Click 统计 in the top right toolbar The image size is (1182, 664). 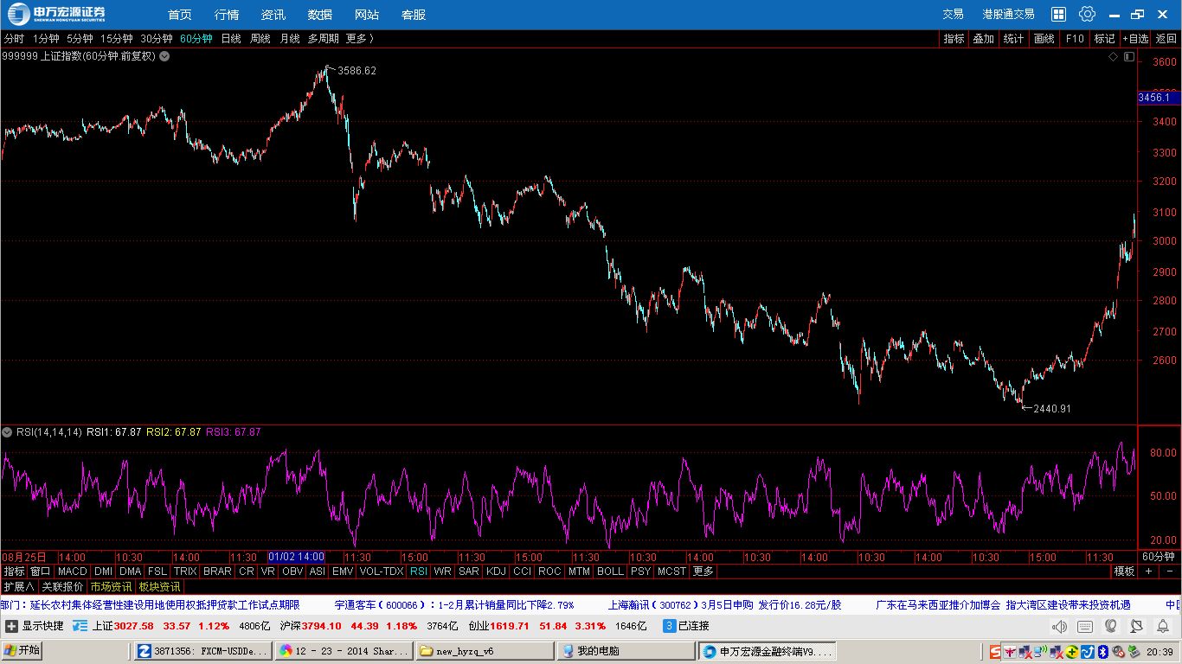(x=1013, y=39)
